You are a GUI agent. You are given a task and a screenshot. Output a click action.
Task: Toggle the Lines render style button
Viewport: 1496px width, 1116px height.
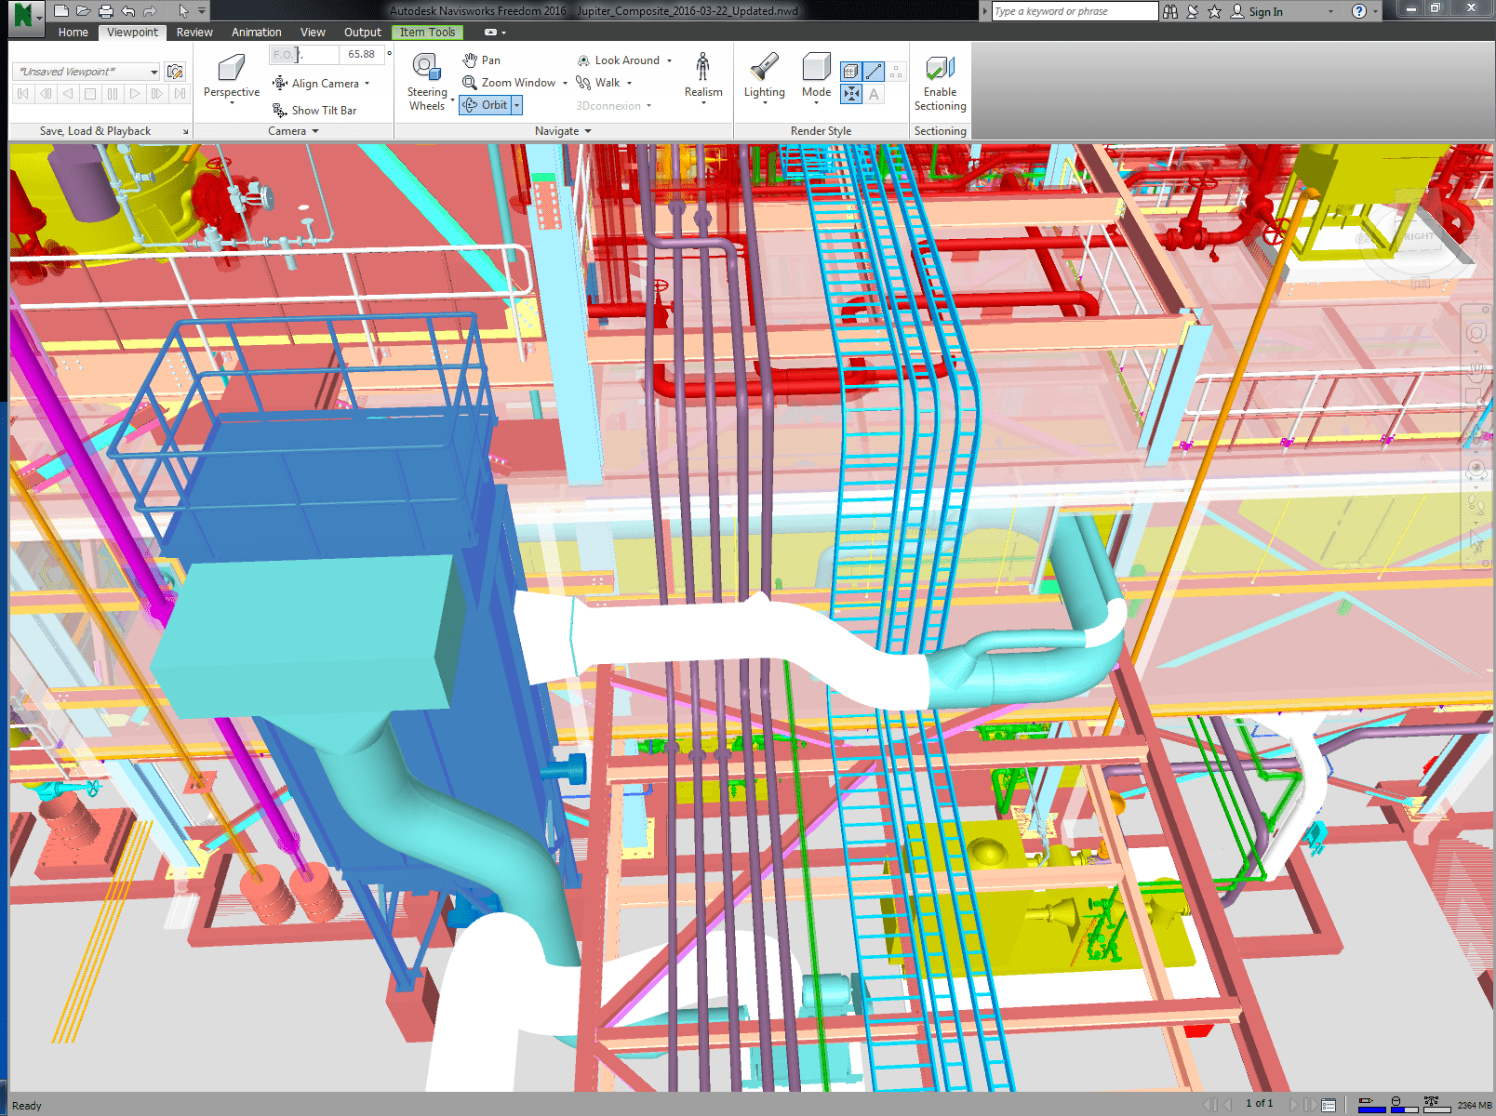pos(874,72)
